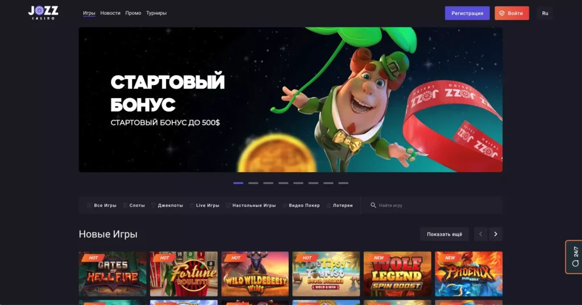Click the Jozz Casino logo
Viewport: 582px width, 305px height.
[x=43, y=12]
